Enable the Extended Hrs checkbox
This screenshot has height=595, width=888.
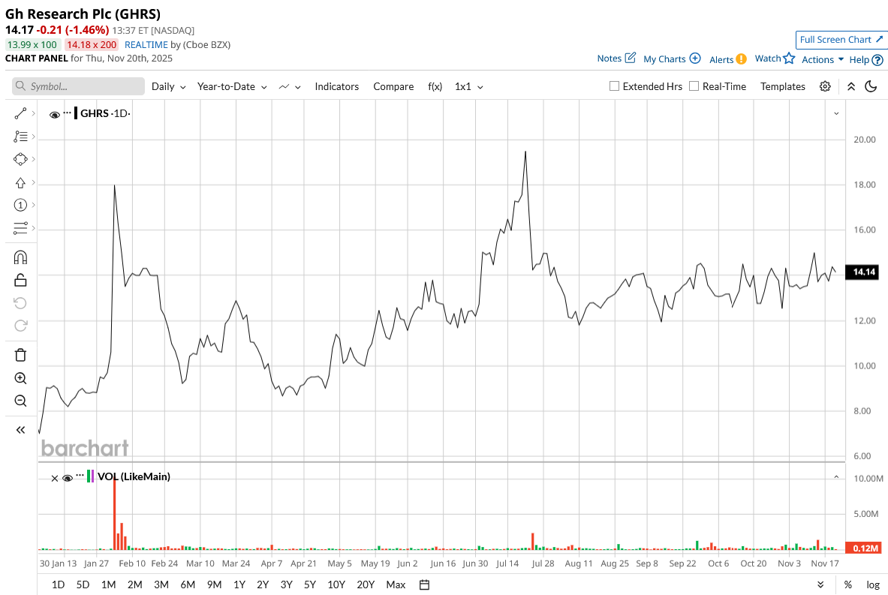614,86
